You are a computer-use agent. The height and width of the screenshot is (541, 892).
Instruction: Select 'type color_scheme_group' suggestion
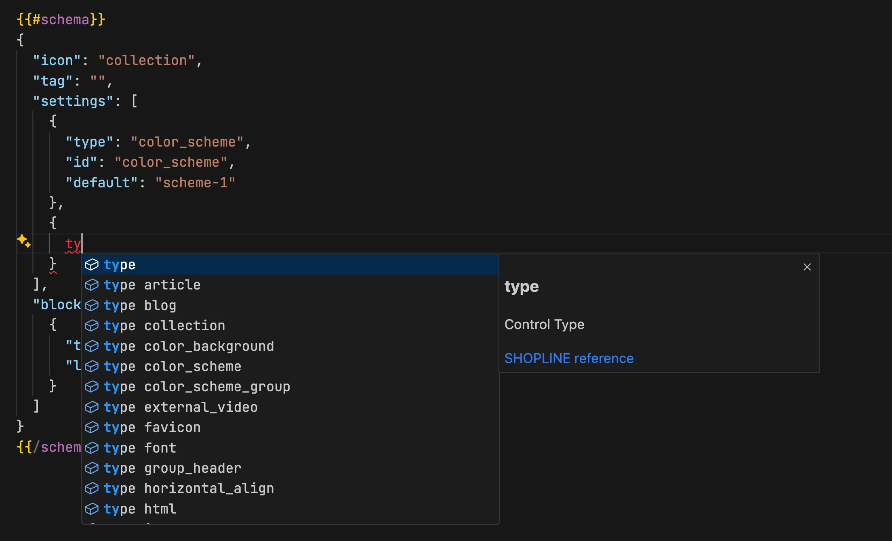196,387
